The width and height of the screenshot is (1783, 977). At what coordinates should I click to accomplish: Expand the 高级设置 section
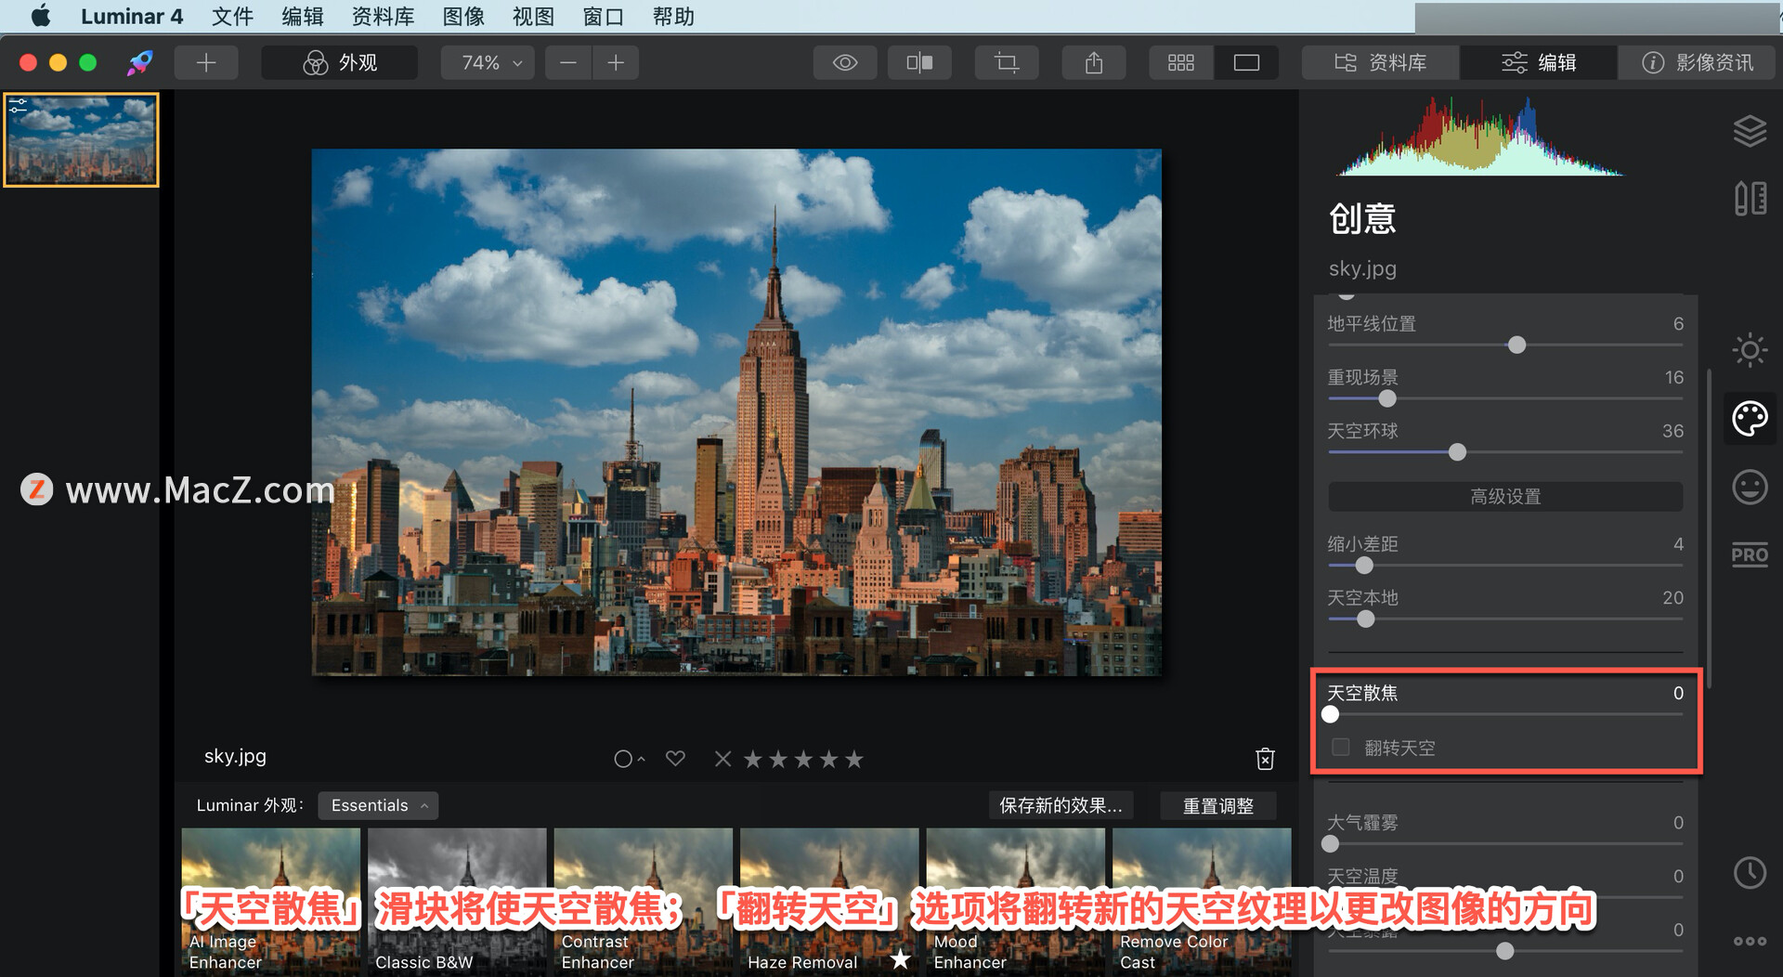[1504, 497]
